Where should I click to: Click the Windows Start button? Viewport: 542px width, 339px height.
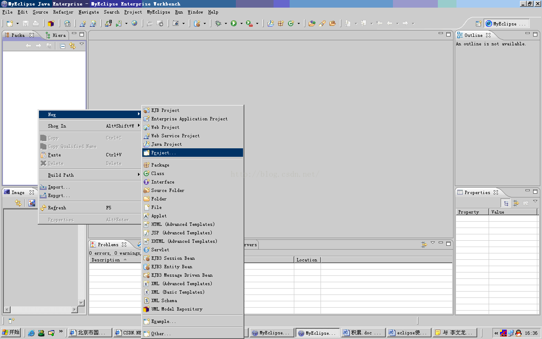[11, 333]
